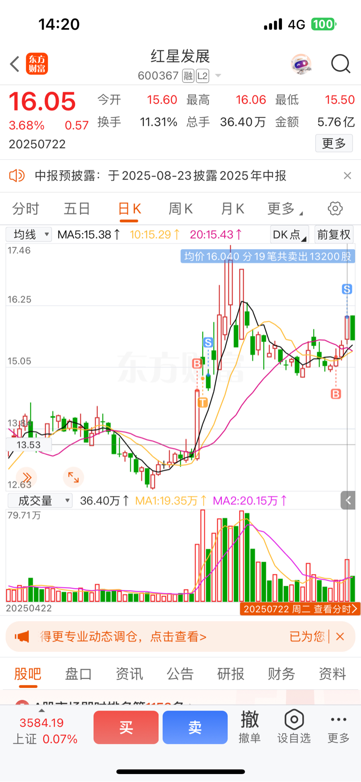Open the 资讯 section tab

coord(129,674)
